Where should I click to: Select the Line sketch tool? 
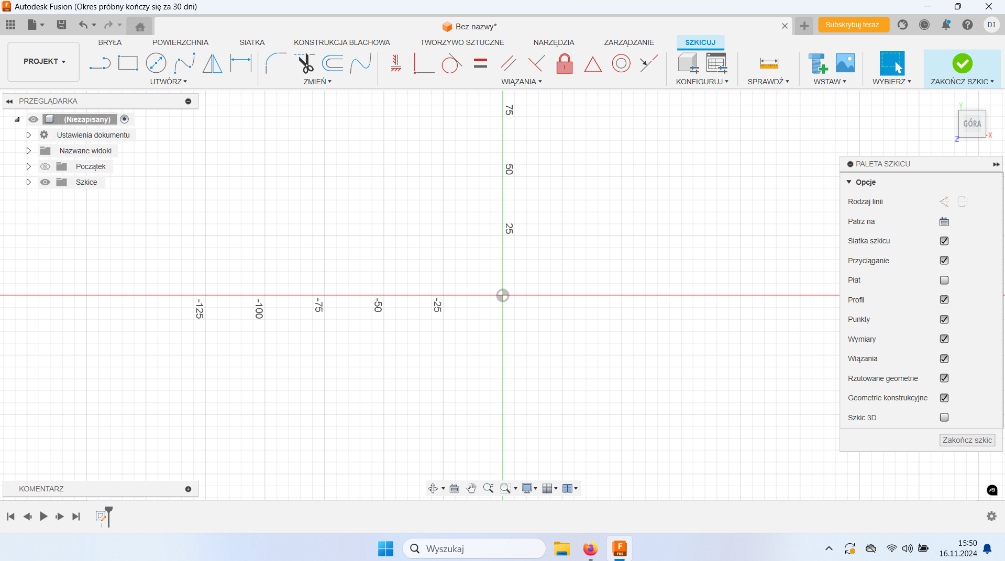click(100, 63)
